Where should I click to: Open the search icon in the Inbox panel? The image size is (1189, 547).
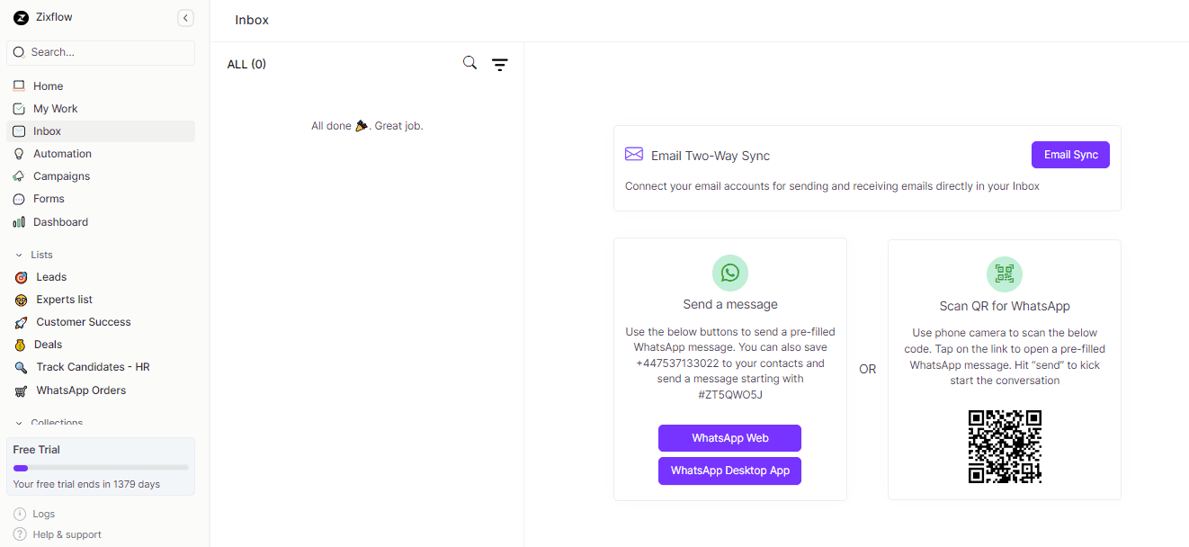[469, 63]
